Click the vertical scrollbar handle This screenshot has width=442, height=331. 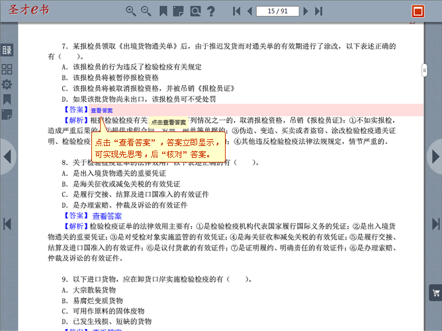[x=424, y=71]
